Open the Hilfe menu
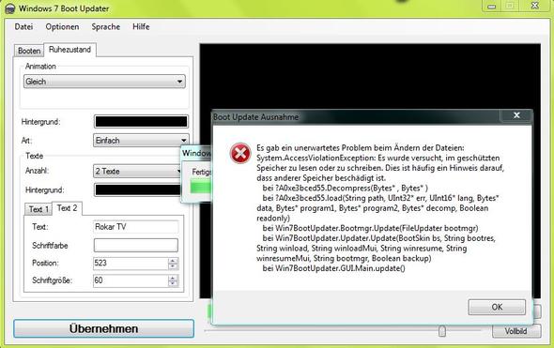Viewport: 554px width, 348px height. point(141,27)
